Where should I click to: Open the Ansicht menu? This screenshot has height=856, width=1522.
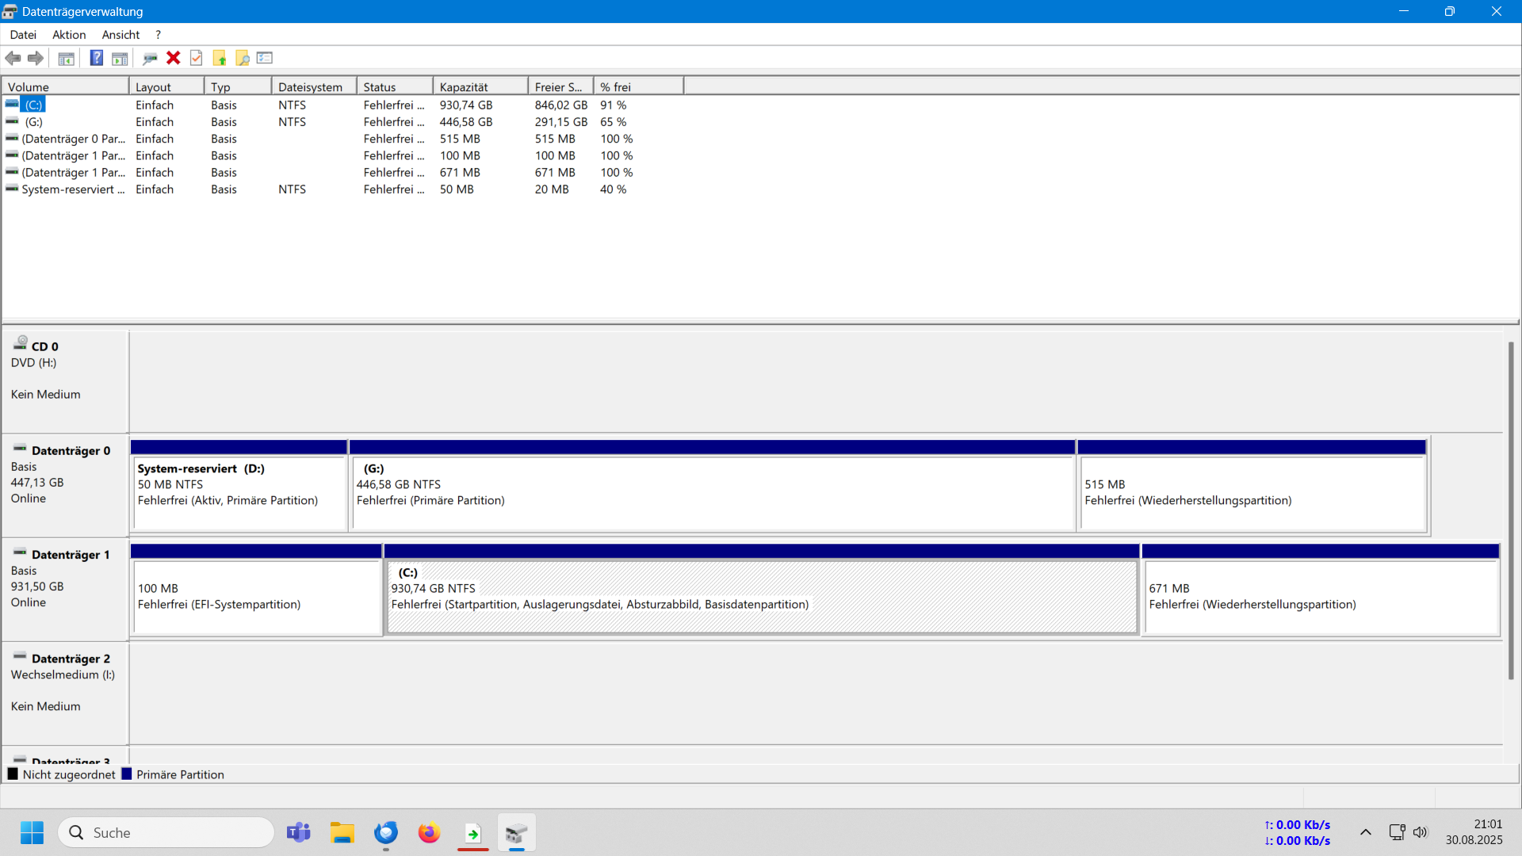(x=120, y=34)
